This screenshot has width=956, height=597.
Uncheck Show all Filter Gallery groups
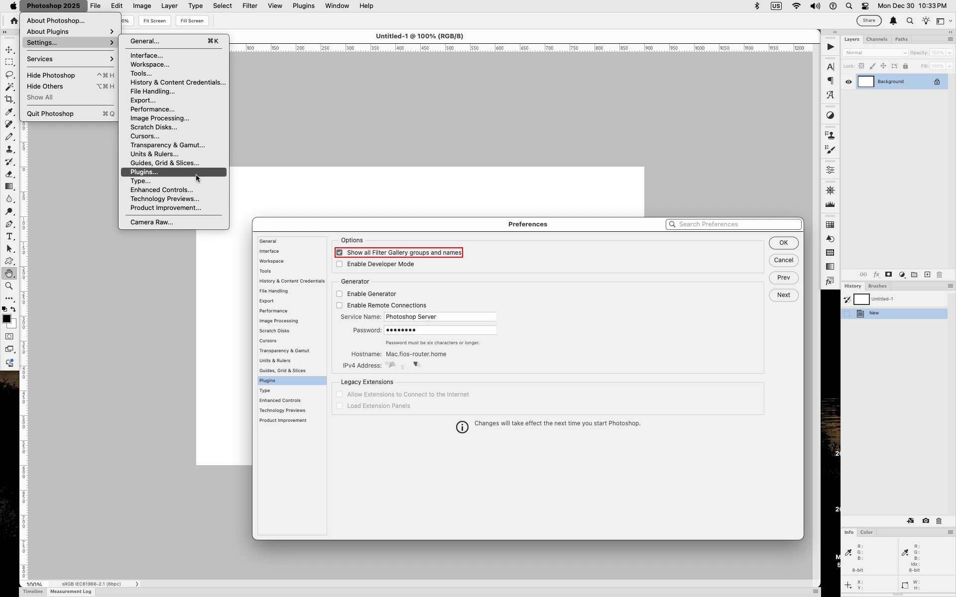340,253
